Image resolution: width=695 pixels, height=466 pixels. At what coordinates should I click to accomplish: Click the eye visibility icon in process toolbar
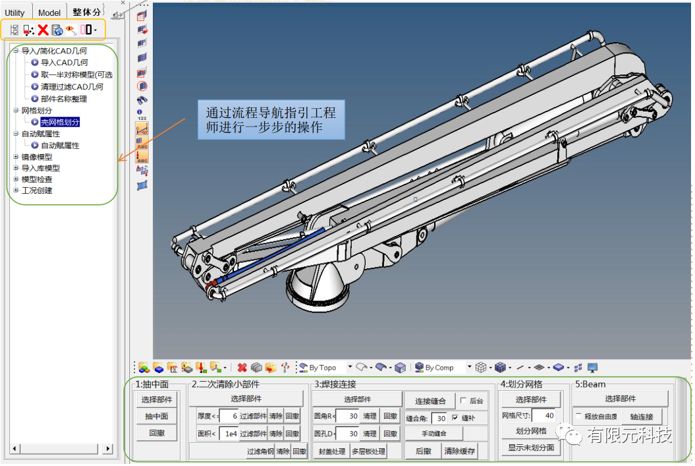[71, 30]
